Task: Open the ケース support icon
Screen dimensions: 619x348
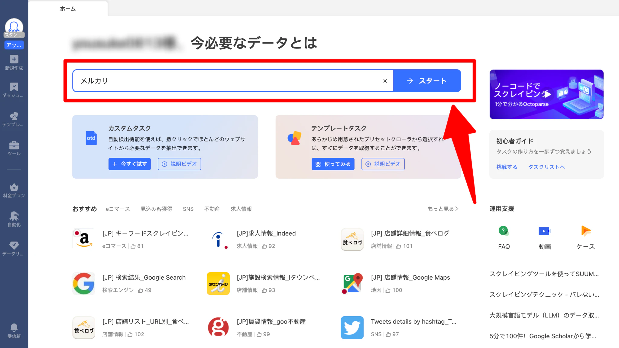Action: pos(585,231)
